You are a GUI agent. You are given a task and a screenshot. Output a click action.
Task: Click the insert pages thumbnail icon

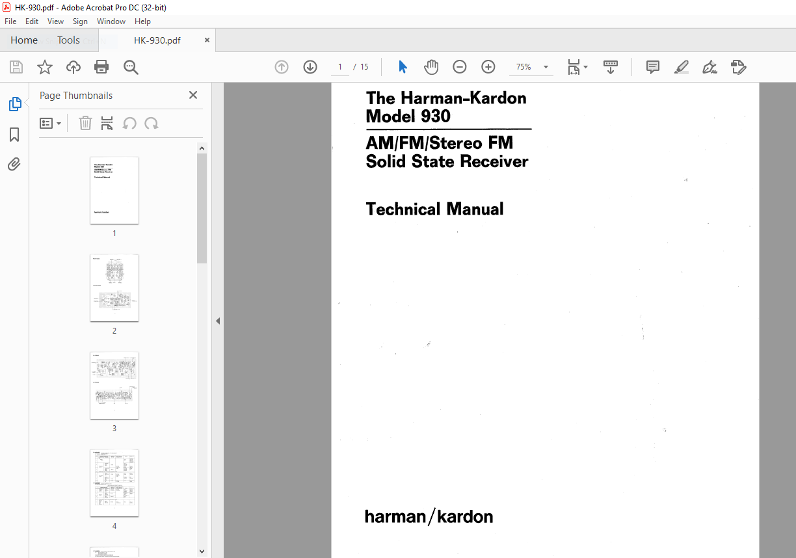(107, 123)
